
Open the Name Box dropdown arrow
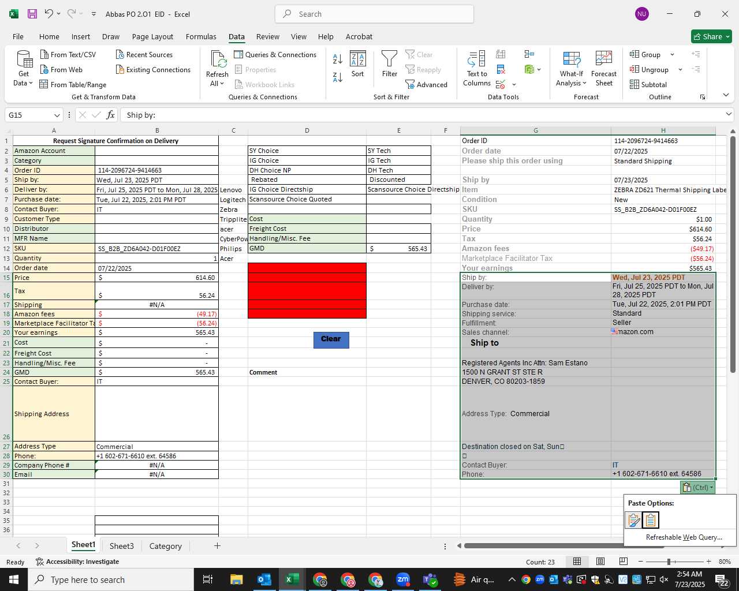coord(57,115)
